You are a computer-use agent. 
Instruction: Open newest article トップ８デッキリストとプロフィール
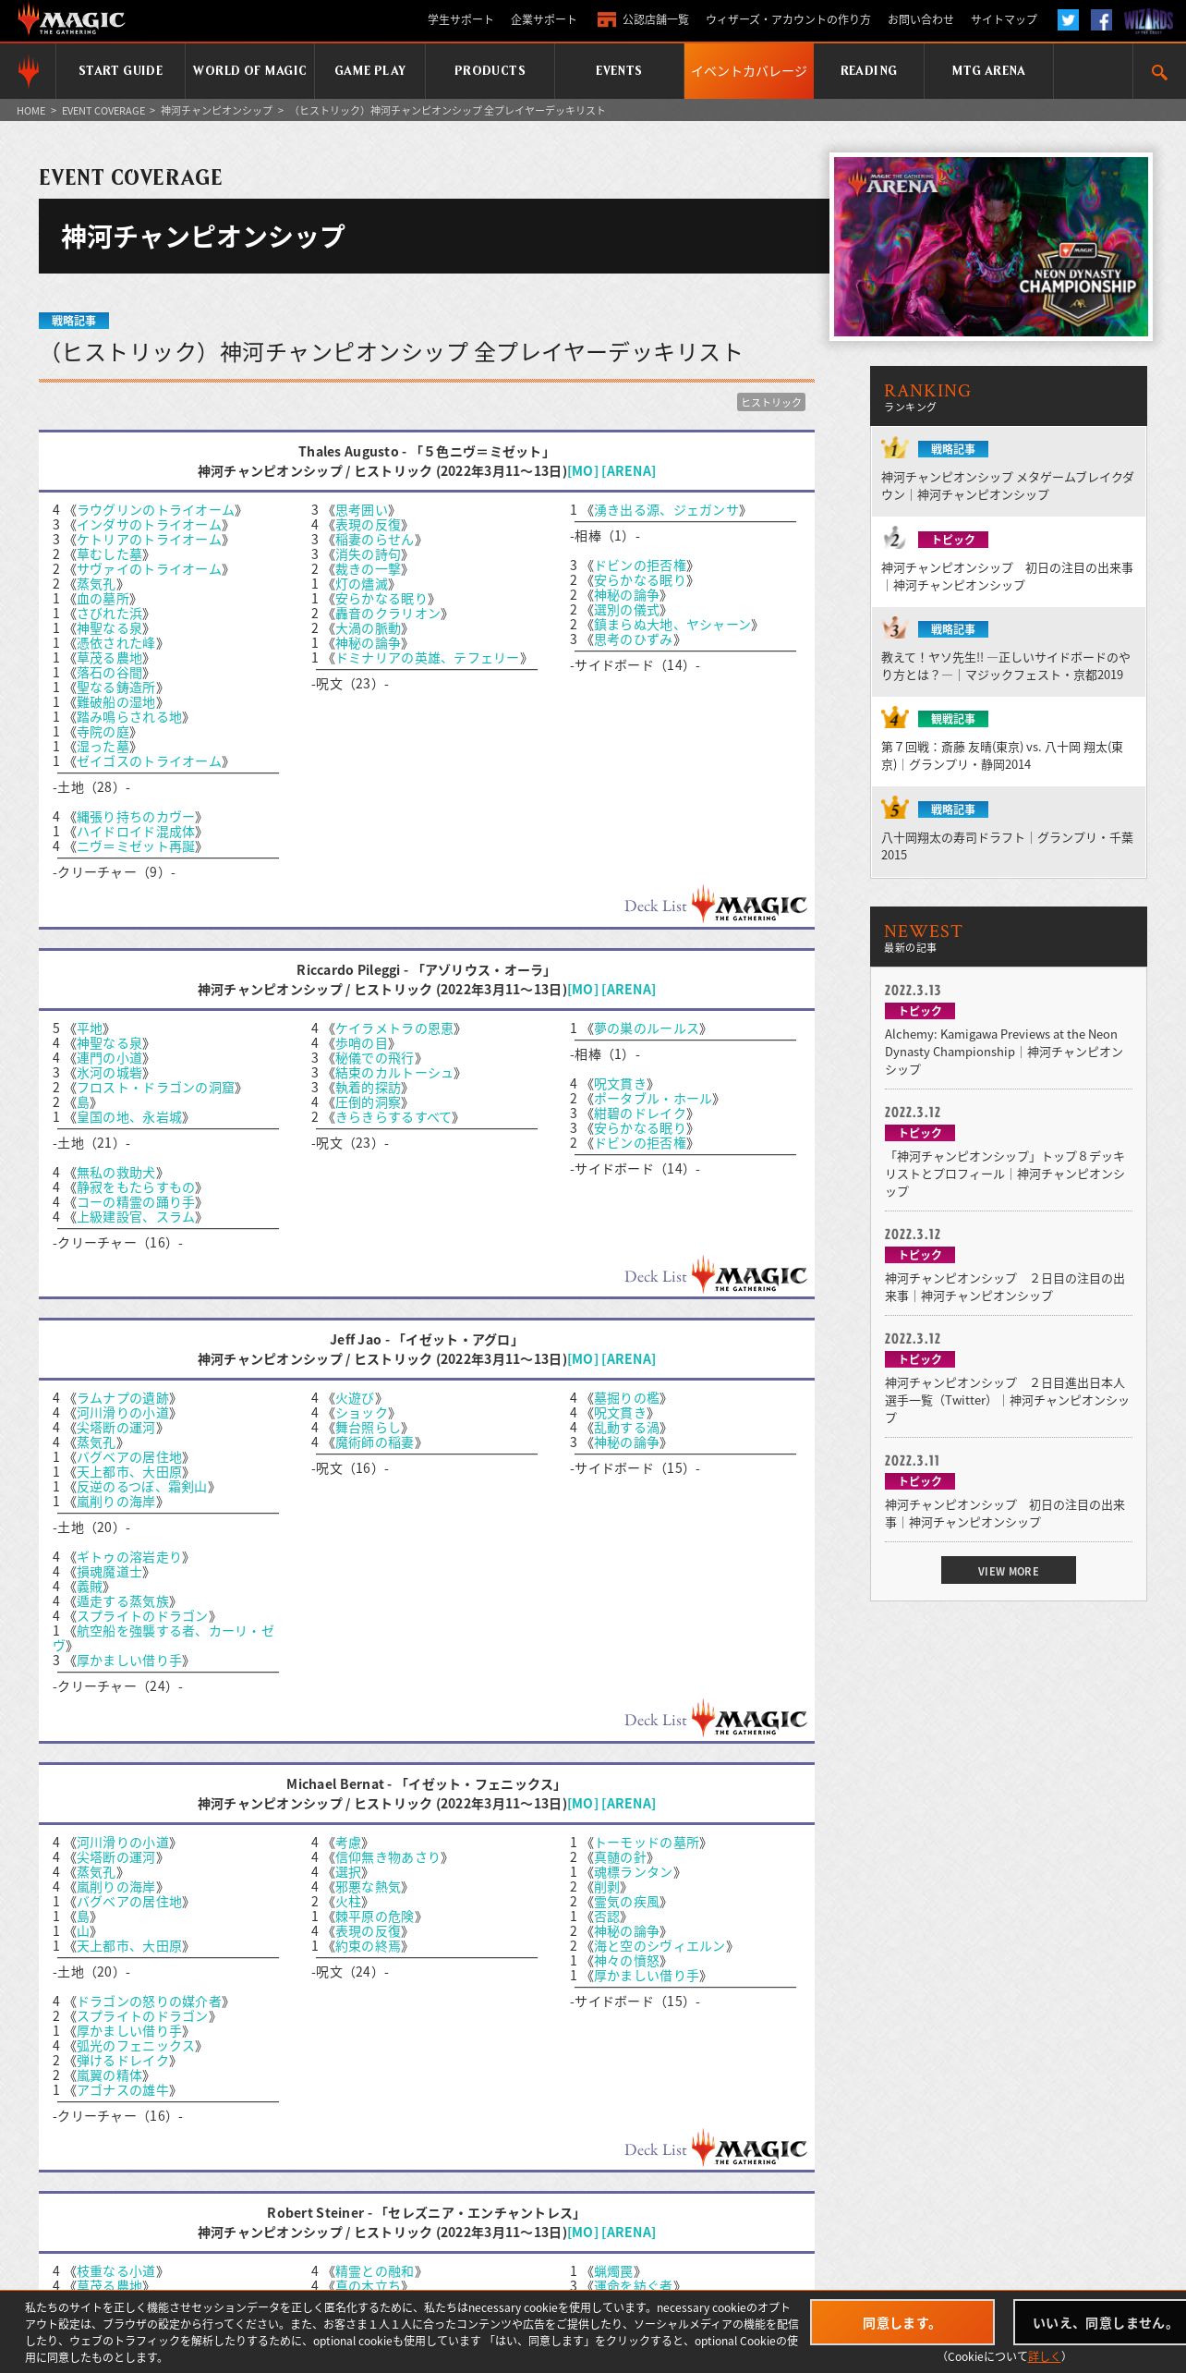coord(1005,1174)
